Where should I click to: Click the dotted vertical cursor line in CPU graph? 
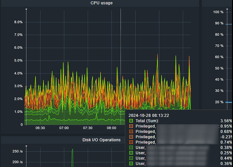(121, 67)
